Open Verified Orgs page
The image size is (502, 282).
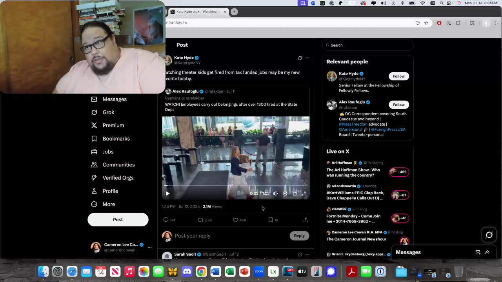(x=112, y=178)
